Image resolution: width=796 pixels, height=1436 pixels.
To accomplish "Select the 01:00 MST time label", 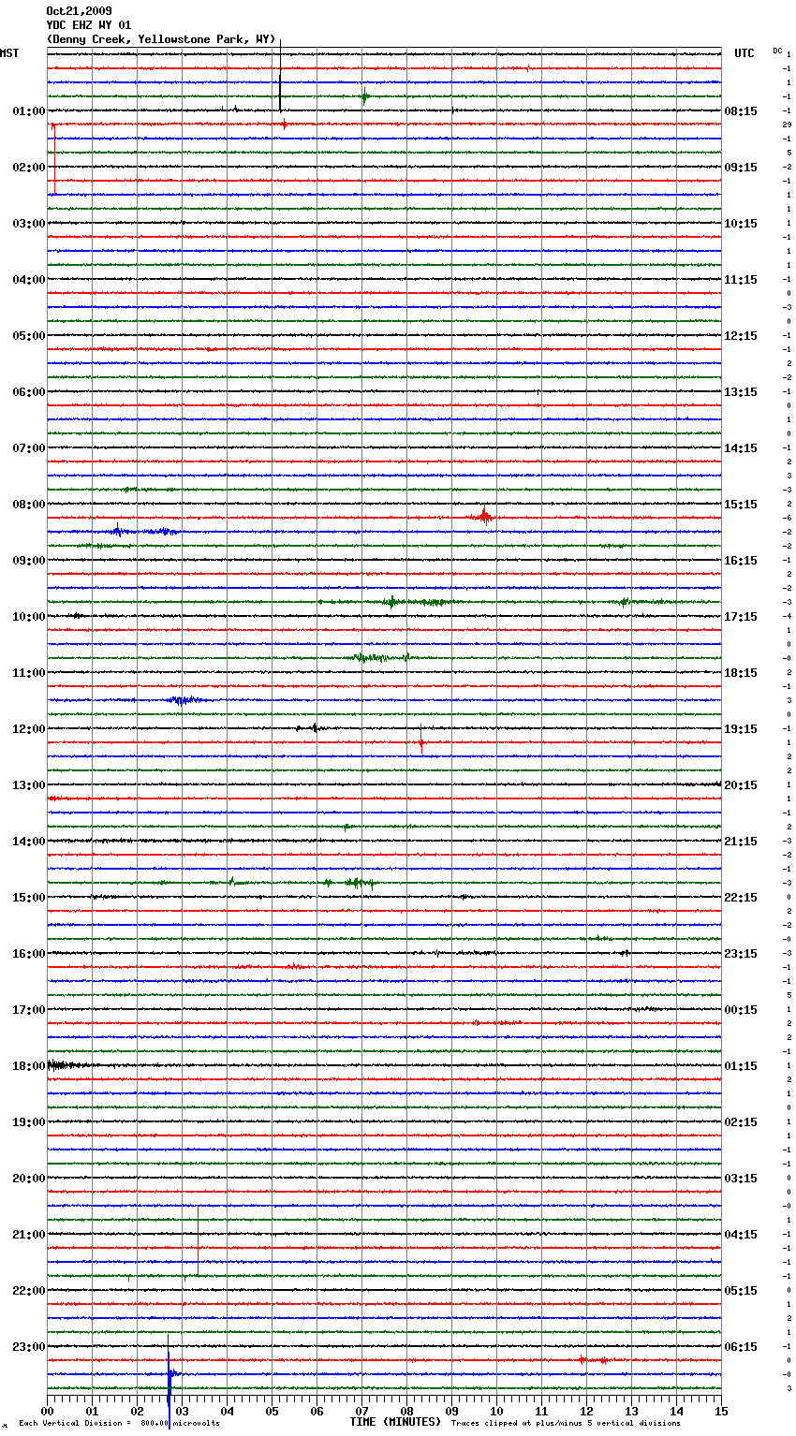I will point(29,111).
